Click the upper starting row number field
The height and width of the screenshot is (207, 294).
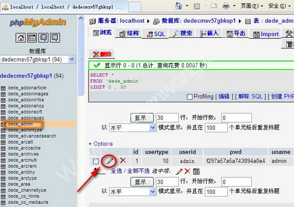(236, 118)
